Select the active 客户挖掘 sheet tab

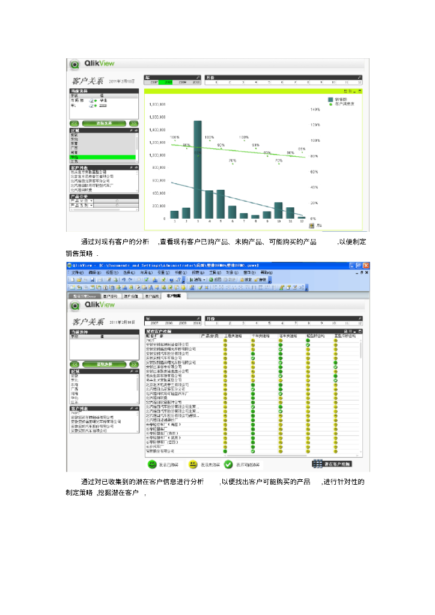click(174, 295)
